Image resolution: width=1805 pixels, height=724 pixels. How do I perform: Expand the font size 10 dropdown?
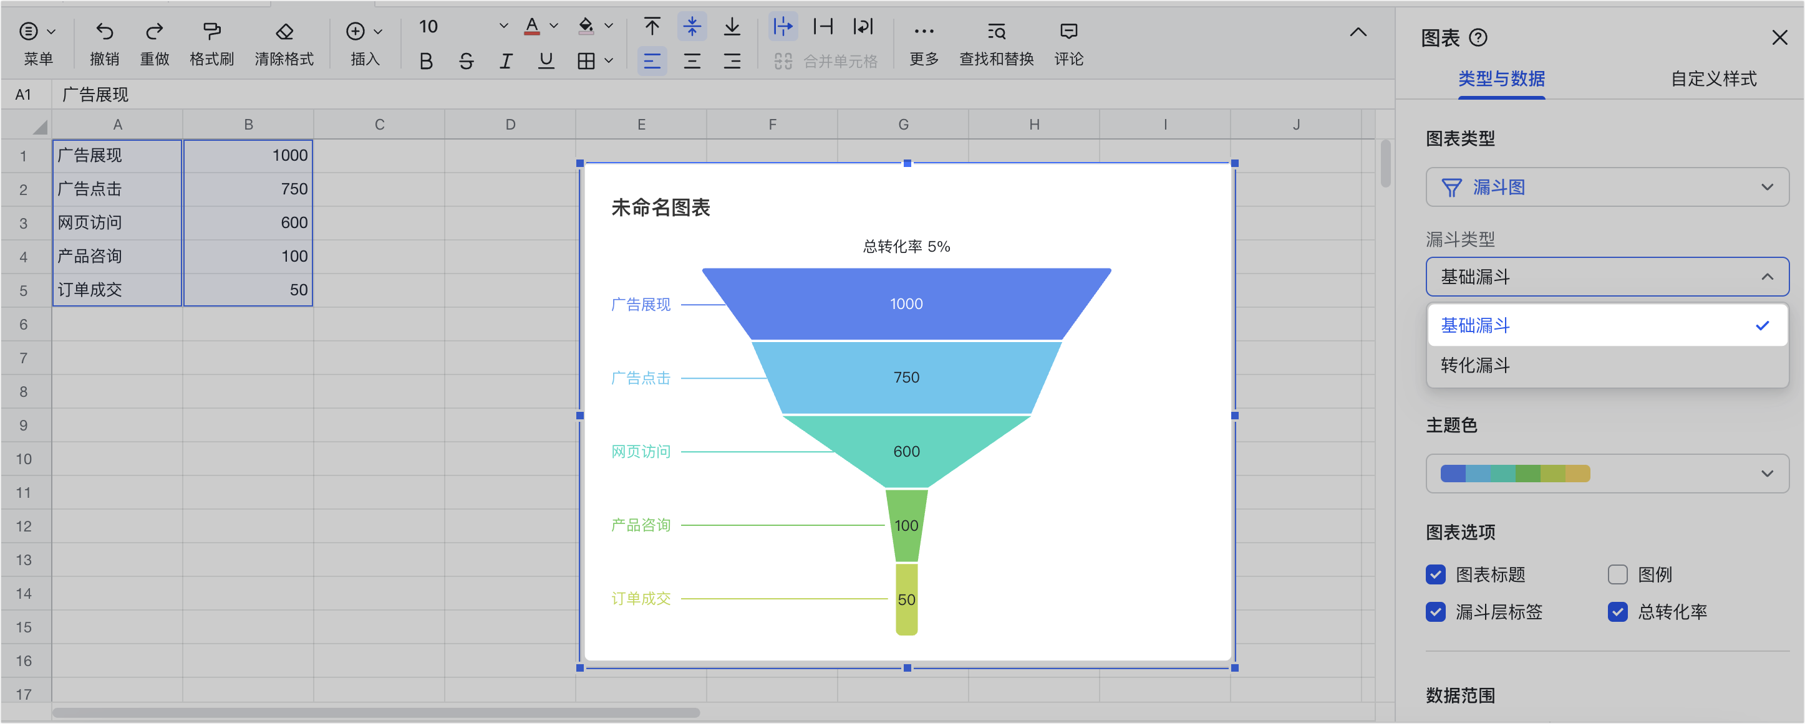pos(503,27)
